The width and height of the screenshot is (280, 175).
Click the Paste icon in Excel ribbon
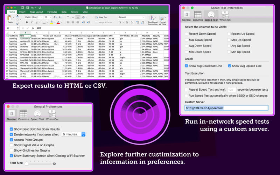tap(10, 19)
